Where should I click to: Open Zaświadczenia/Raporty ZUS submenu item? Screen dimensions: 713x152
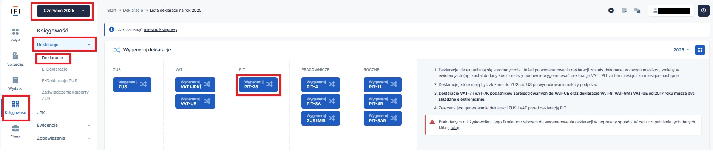pyautogui.click(x=65, y=95)
